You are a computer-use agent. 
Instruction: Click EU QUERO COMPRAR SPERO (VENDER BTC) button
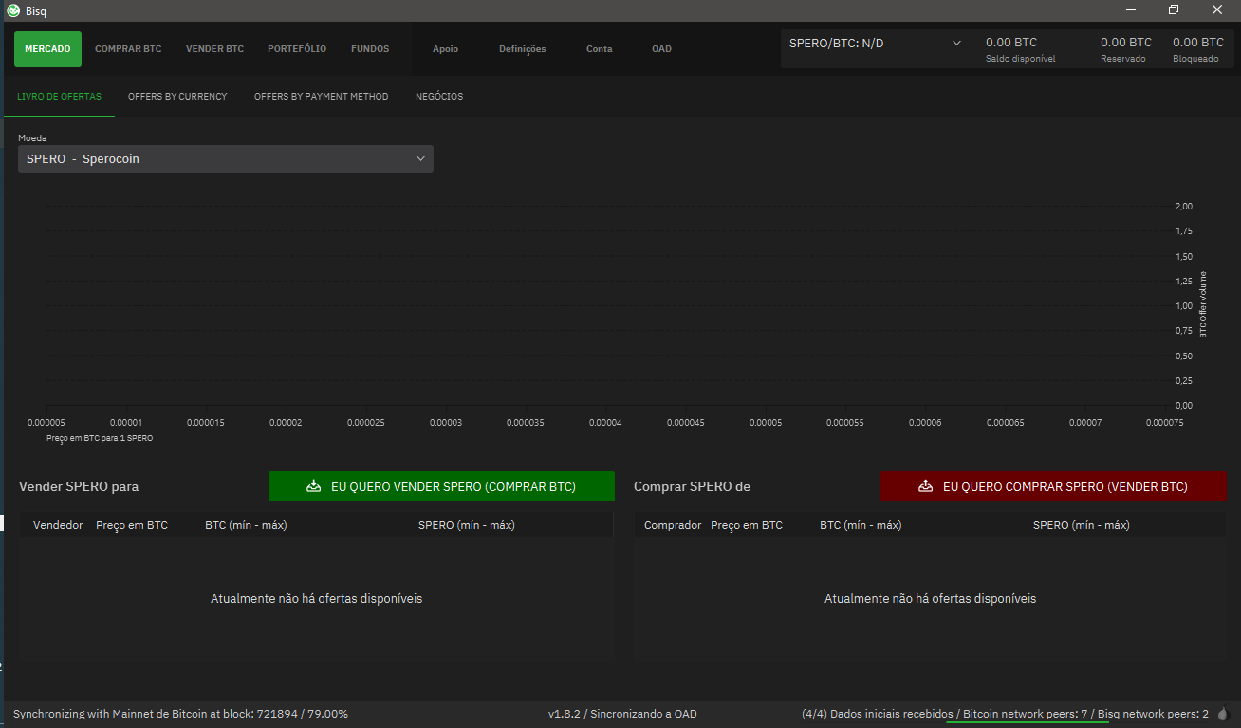coord(1053,486)
